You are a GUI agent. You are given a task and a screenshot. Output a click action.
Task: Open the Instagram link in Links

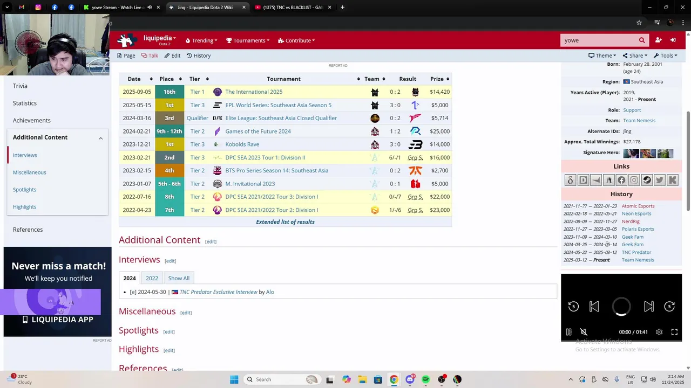[x=634, y=180]
